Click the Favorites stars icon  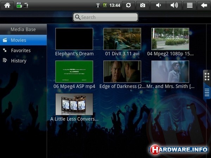click(5, 50)
